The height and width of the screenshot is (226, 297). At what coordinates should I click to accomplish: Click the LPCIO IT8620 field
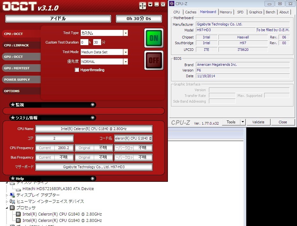tap(243, 50)
